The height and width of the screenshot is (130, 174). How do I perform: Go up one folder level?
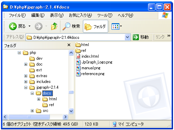(54, 26)
